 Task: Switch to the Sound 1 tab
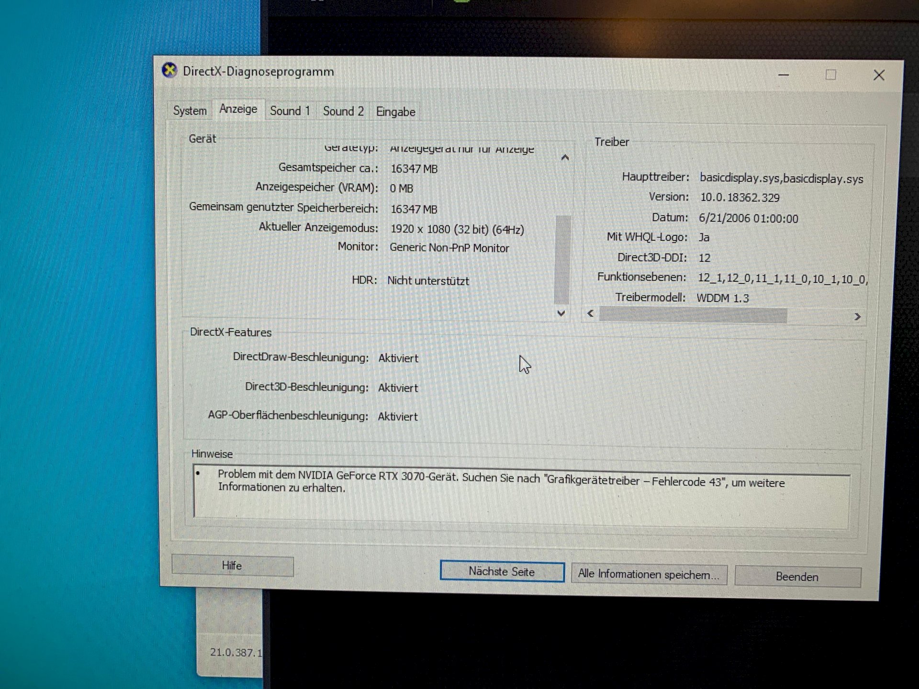(290, 111)
